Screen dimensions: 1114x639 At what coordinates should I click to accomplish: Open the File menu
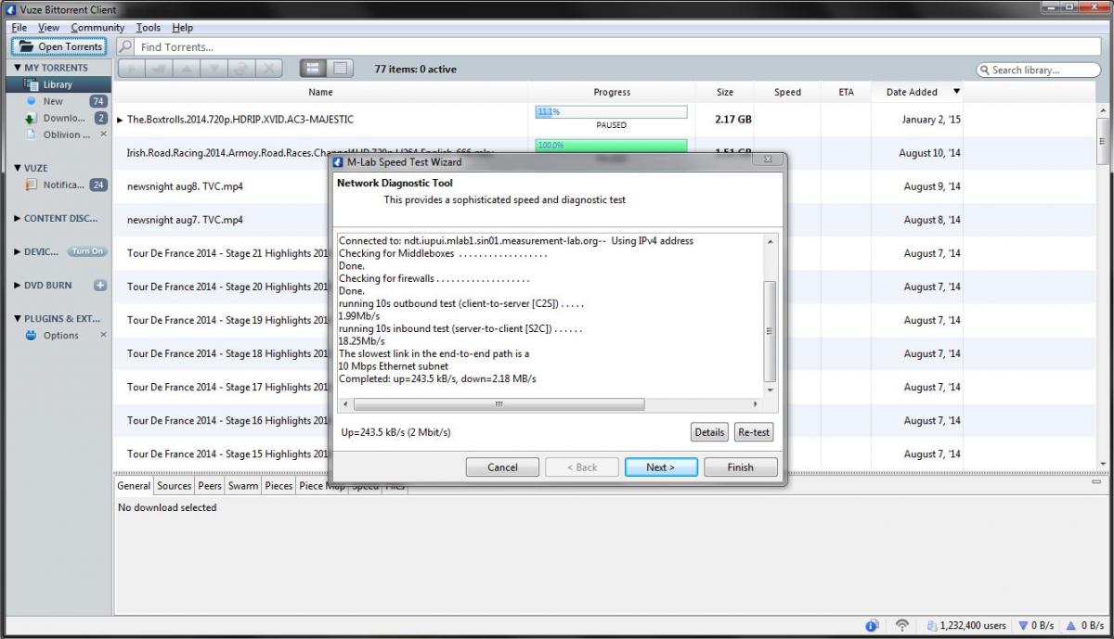19,28
